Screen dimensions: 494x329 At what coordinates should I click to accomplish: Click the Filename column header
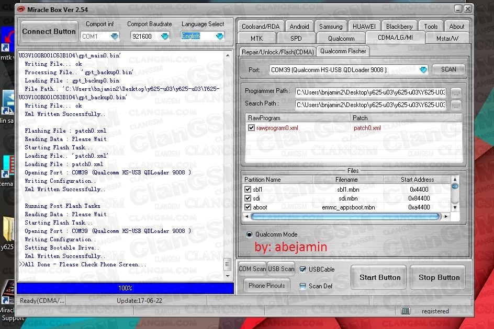coord(348,180)
